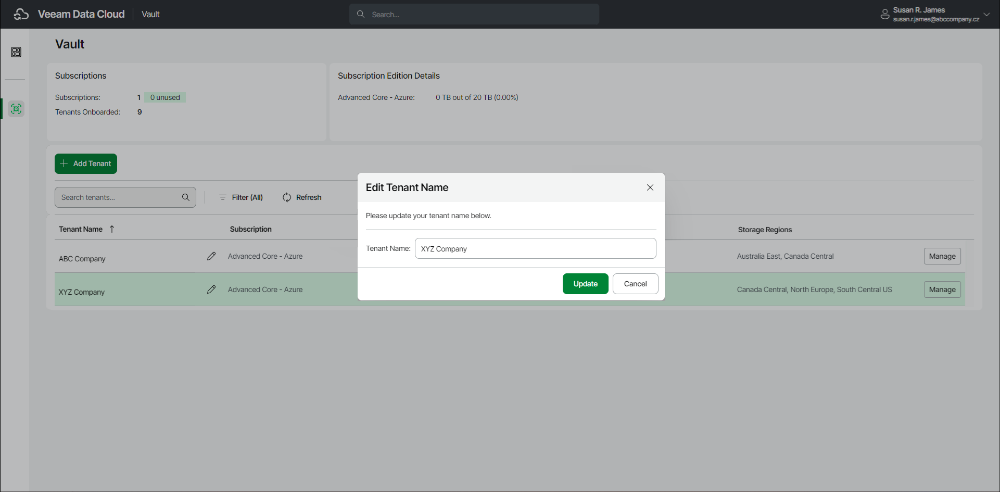Click Manage for ABC Company

click(942, 256)
